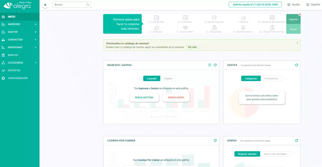This screenshot has height=167, width=322.
Task: Refresh the Ingresos / Gastos chart
Action: click(215, 65)
